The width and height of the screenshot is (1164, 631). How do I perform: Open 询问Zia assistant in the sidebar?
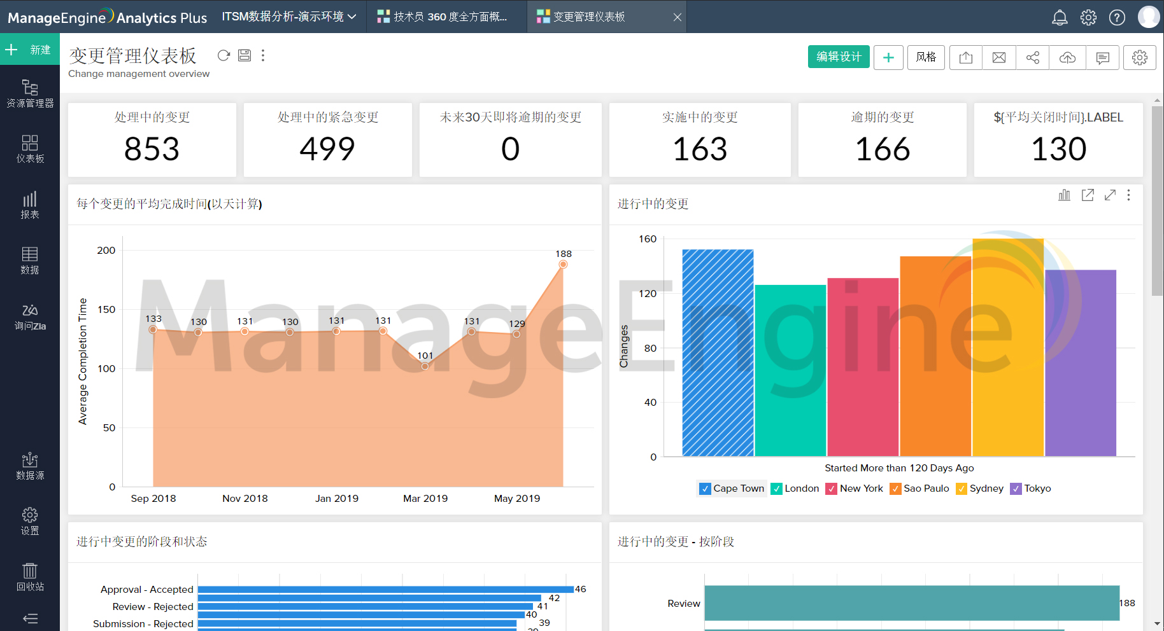(x=30, y=316)
